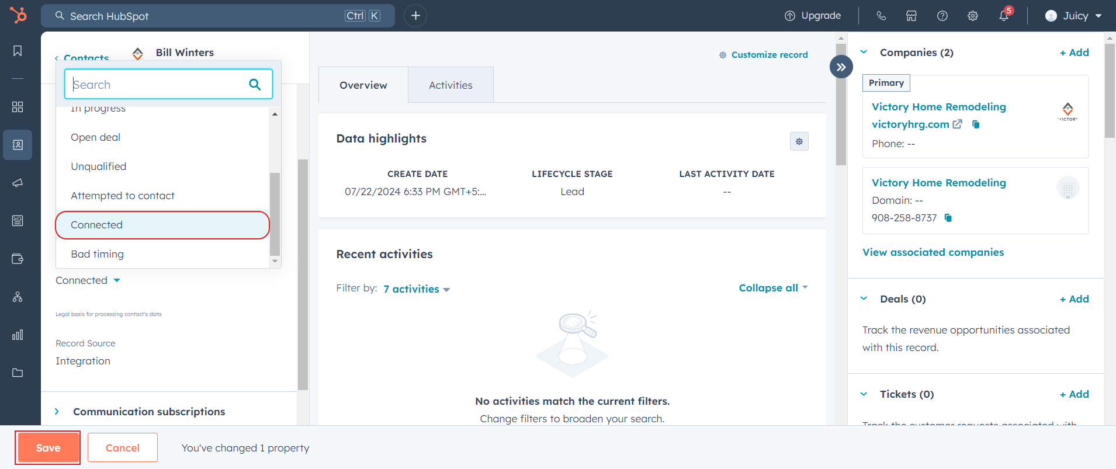The image size is (1116, 469).
Task: Click the left panel vertical scrollbar
Action: 303,275
